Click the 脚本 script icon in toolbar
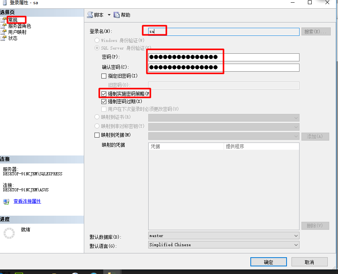The image size is (338, 274). tap(90, 15)
